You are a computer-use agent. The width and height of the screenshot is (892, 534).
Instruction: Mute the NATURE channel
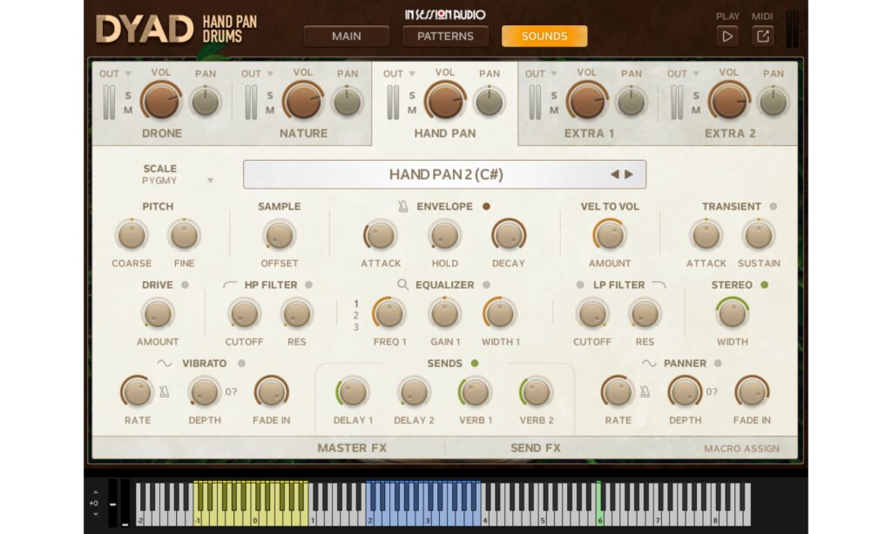click(x=270, y=110)
